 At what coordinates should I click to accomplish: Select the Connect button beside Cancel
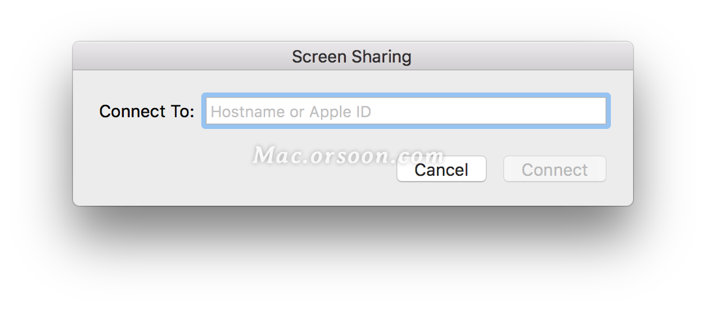coord(554,169)
